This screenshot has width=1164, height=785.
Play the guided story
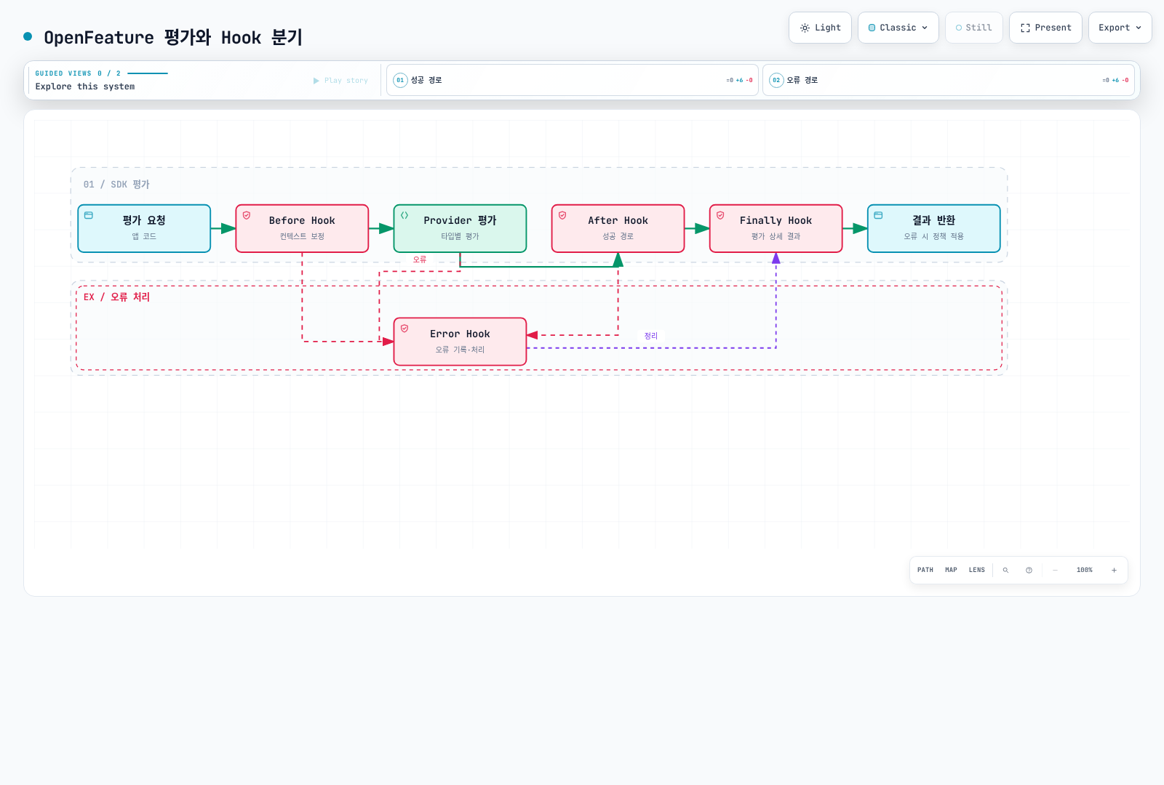coord(340,81)
